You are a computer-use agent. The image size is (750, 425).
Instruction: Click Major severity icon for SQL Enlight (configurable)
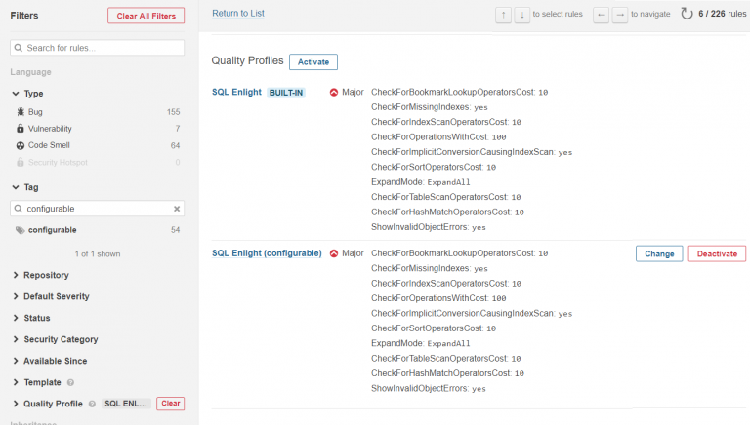pos(334,253)
